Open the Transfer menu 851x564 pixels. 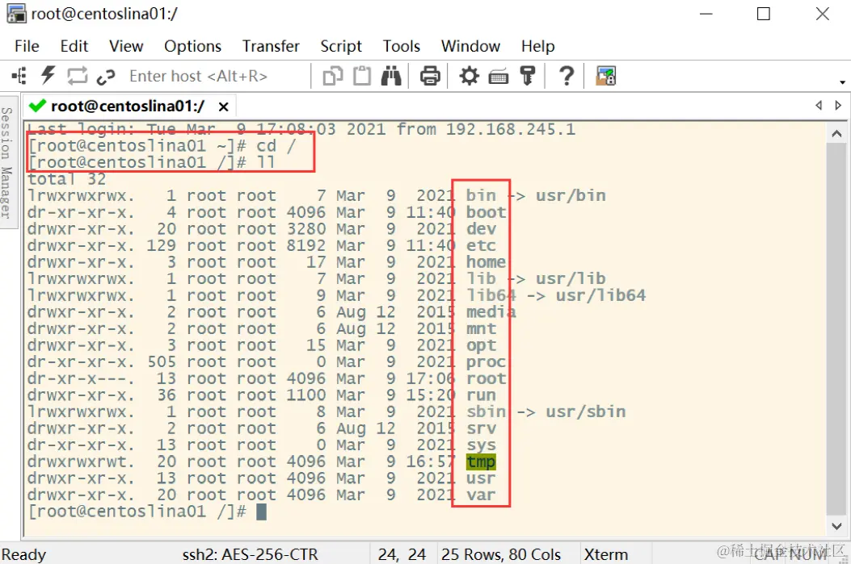click(271, 46)
